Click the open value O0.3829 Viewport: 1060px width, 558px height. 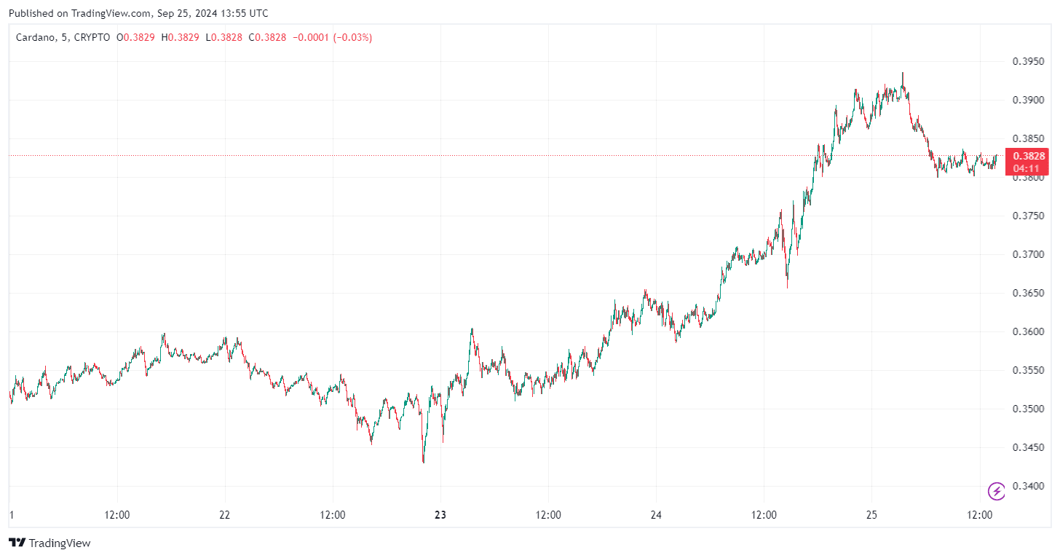tap(135, 37)
